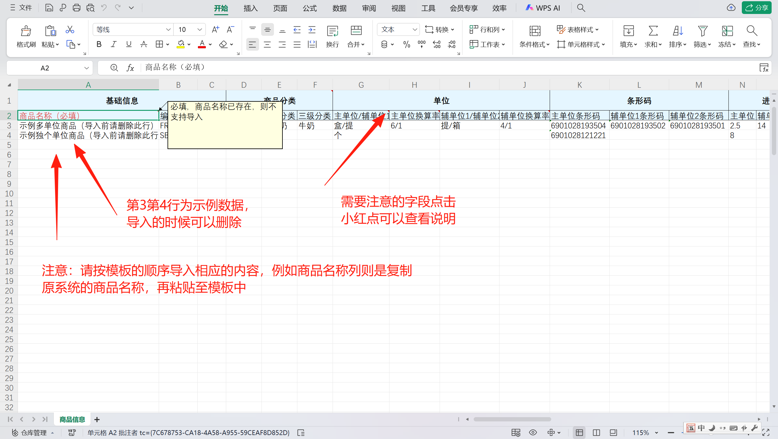Click the Insert Function fx icon
The image size is (778, 439).
130,68
